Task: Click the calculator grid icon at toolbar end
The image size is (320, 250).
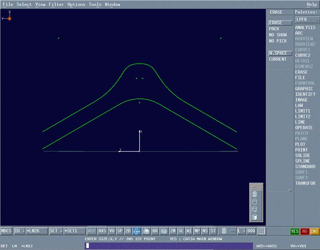Action: 262,231
